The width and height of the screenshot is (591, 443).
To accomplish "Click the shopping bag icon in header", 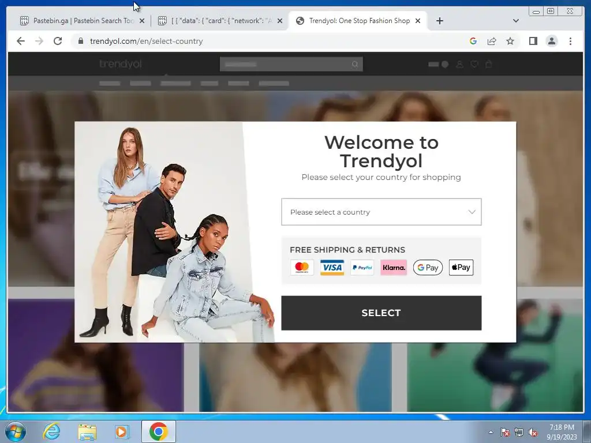I will (489, 65).
